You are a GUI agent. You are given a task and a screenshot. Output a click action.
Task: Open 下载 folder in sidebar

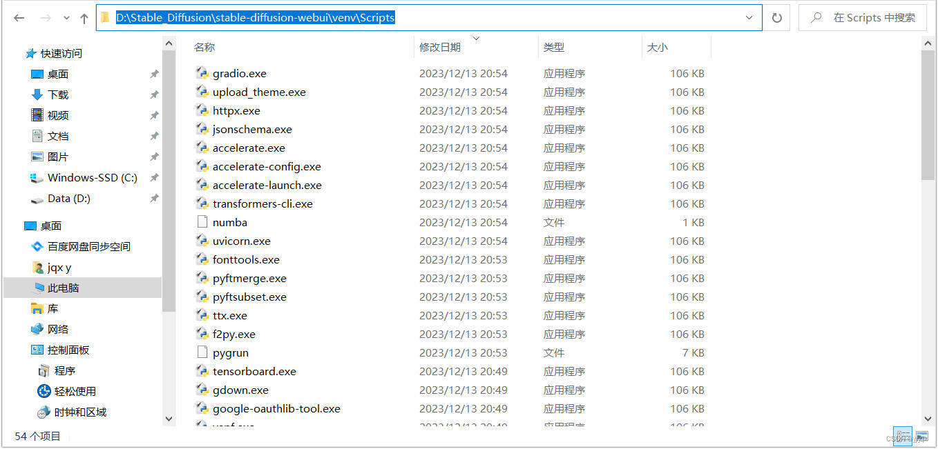pos(50,94)
